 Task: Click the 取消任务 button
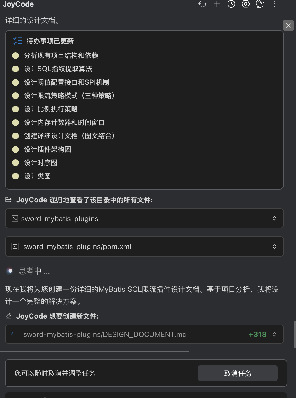(238, 373)
